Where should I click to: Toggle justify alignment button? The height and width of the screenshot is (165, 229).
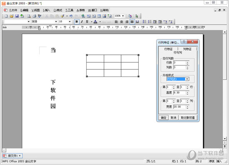[132, 22]
